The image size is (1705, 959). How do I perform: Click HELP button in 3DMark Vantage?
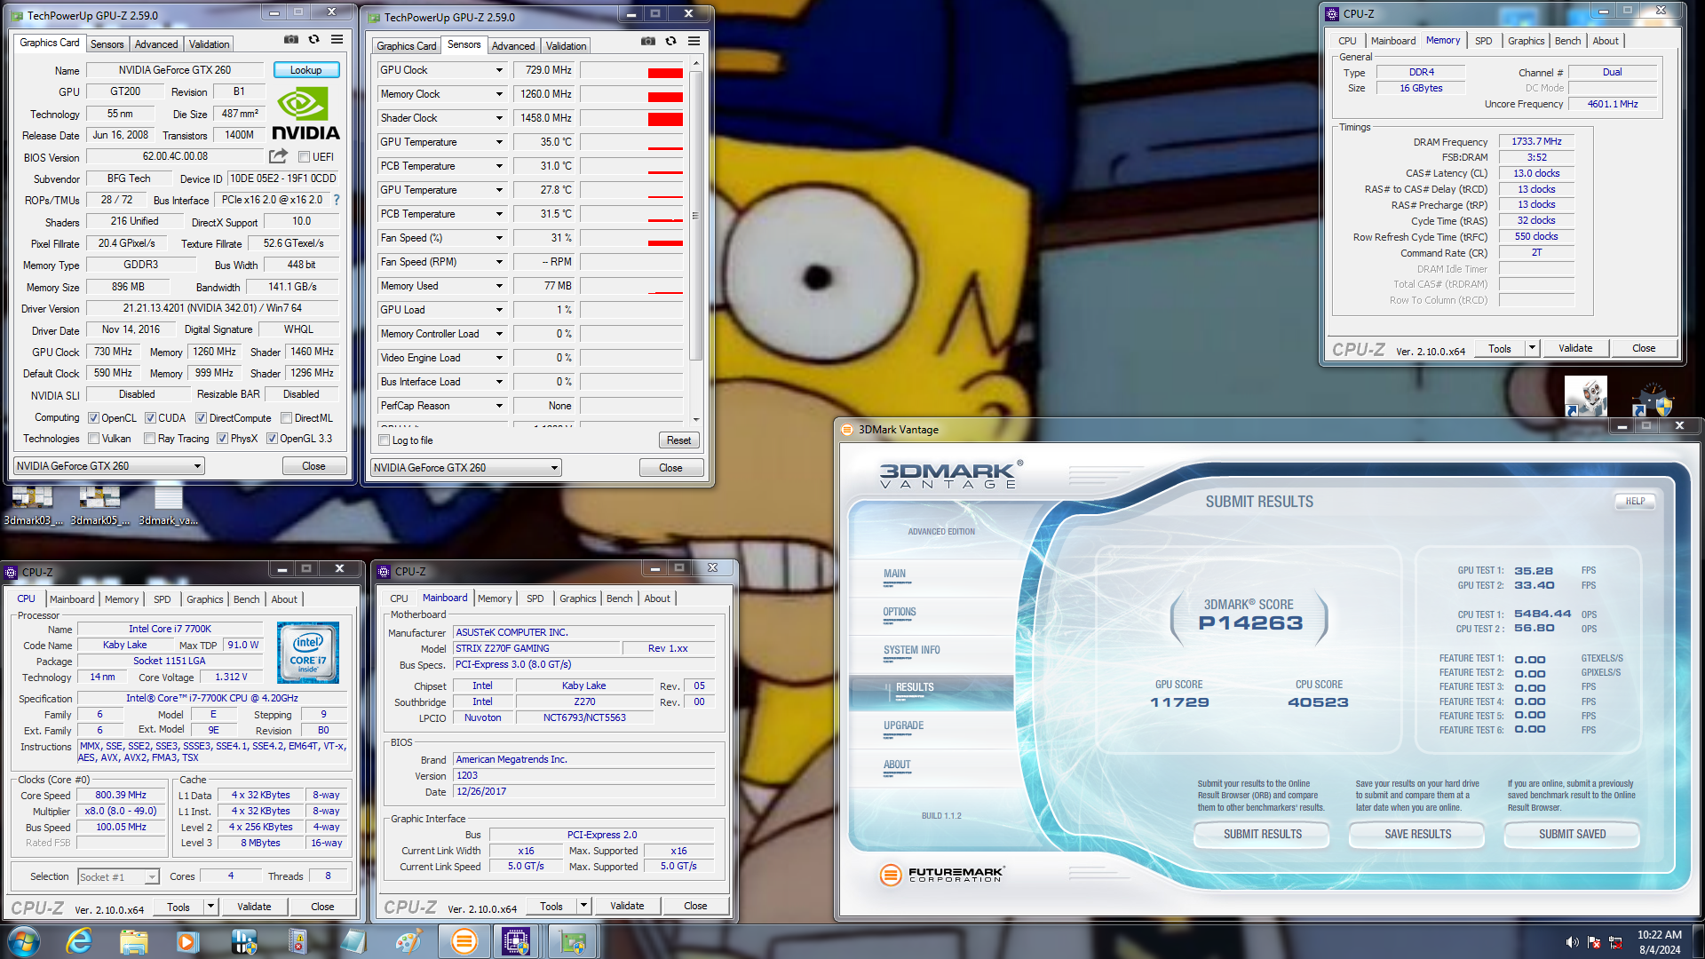point(1635,502)
